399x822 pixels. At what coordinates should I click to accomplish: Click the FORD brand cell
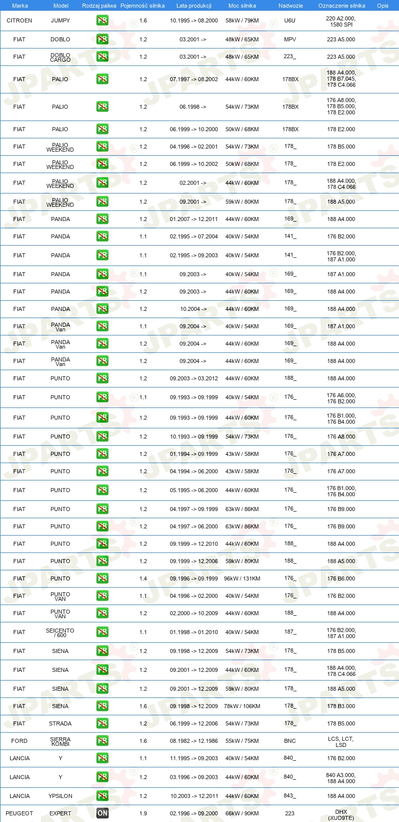click(19, 741)
